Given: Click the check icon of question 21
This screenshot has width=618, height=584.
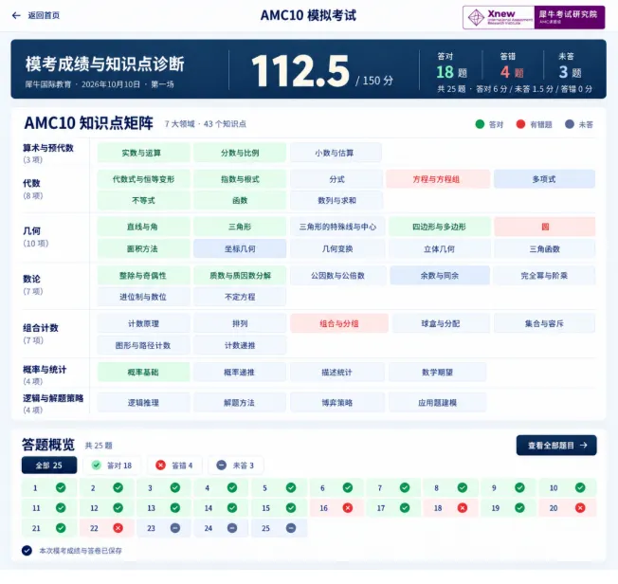Looking at the screenshot, I should (61, 528).
